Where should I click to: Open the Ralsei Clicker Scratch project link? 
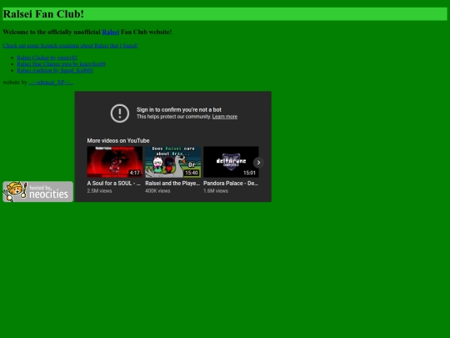pos(47,58)
